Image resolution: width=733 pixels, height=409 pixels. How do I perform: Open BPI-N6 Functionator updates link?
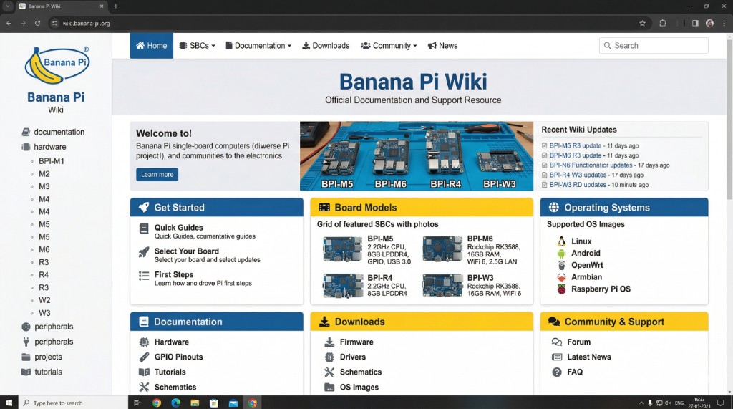click(591, 165)
